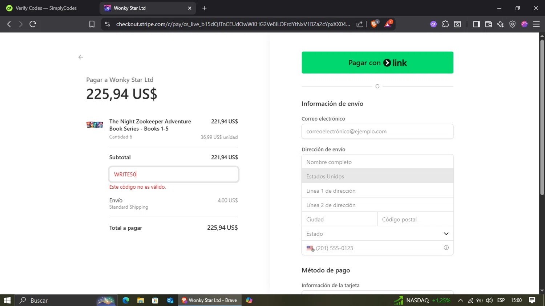The width and height of the screenshot is (545, 306).
Task: Click Línea 1 de dirección field
Action: (x=378, y=191)
